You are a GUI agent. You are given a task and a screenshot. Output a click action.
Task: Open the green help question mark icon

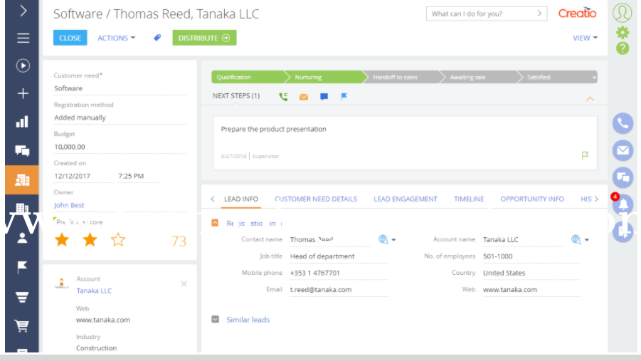623,48
